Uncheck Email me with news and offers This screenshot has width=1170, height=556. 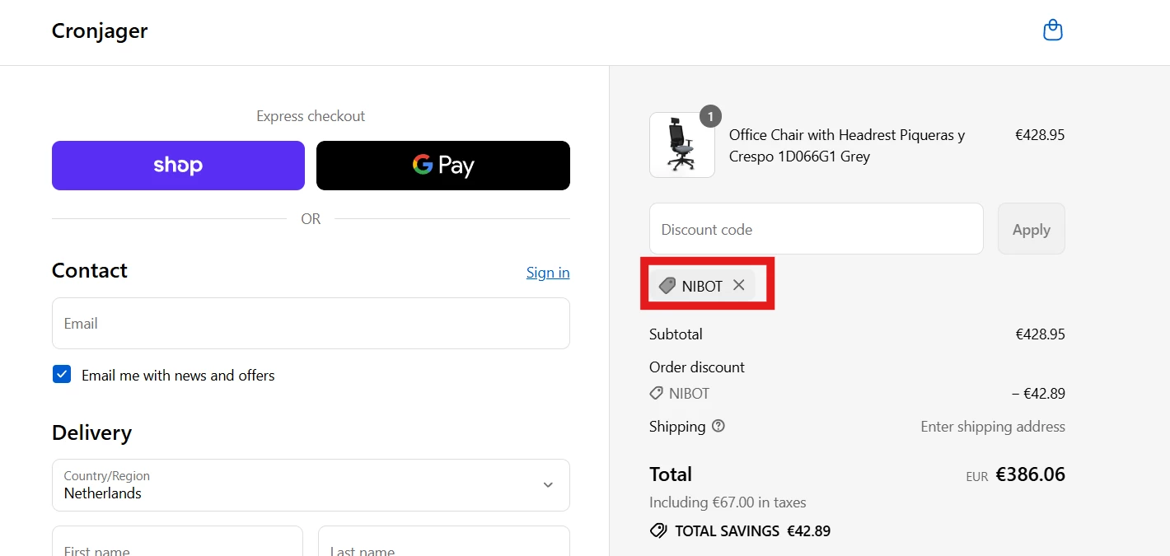click(x=62, y=375)
